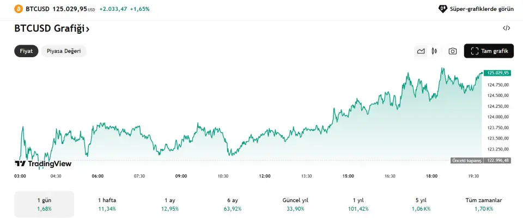The image size is (523, 219).
Task: Click the TradingView logo
Action: tap(42, 163)
